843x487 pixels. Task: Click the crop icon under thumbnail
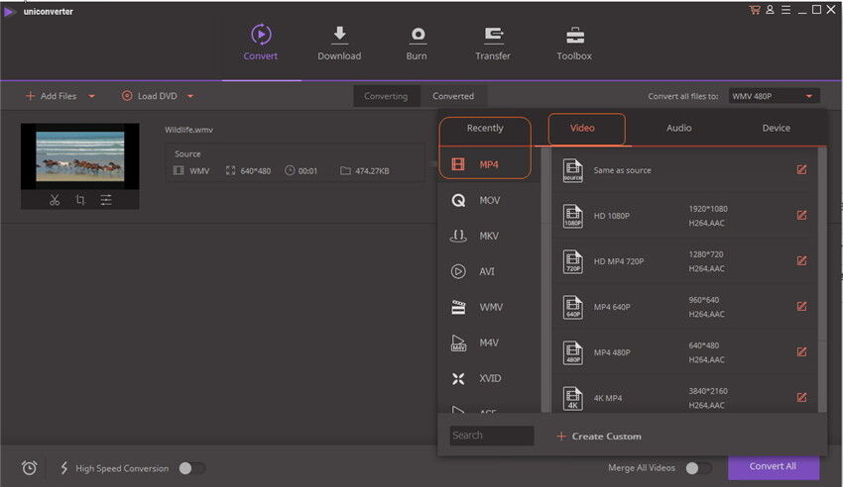pos(80,200)
